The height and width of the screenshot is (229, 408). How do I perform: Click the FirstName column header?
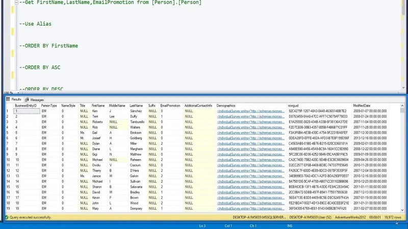(98, 106)
